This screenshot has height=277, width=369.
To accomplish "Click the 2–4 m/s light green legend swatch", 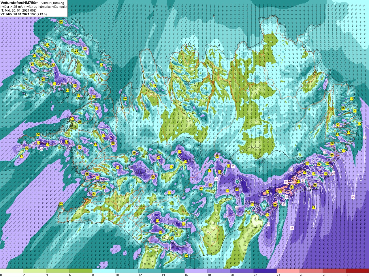I will click(x=35, y=271).
